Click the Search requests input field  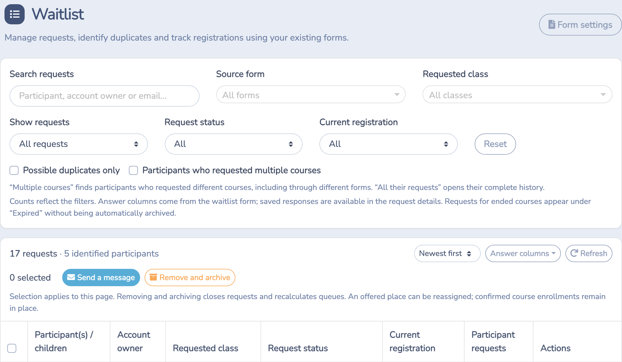pyautogui.click(x=105, y=96)
